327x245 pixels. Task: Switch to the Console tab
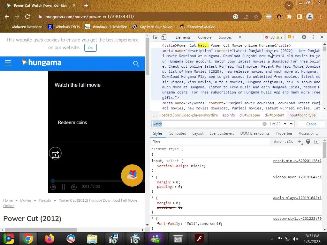pyautogui.click(x=205, y=37)
